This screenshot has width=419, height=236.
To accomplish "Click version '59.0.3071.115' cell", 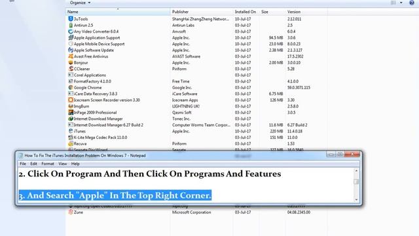I will 299,87.
